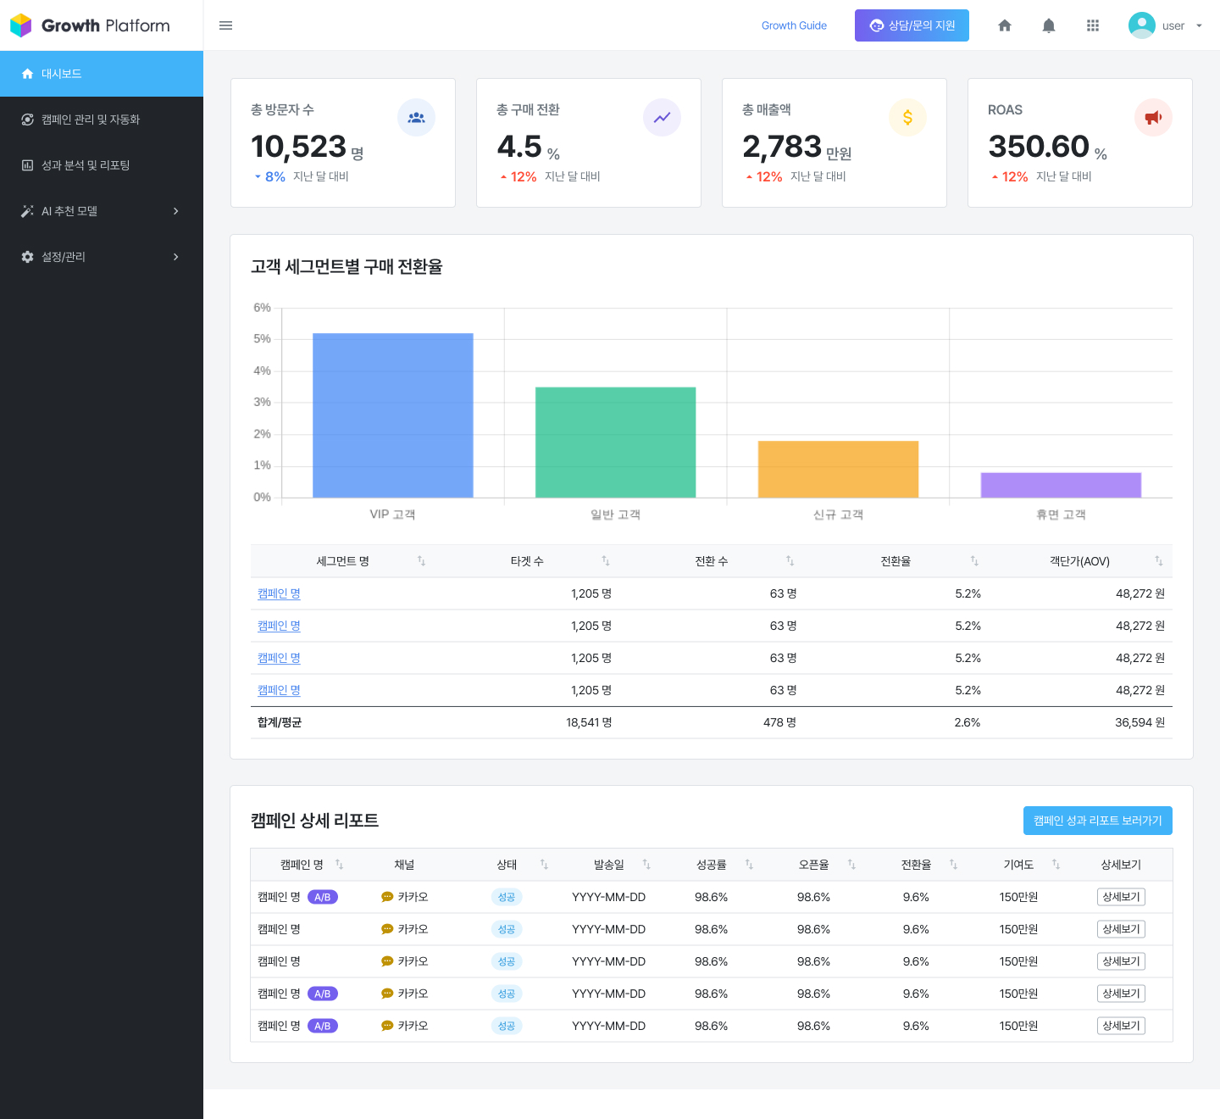Expand the 설정/관리 sidebar section
Image resolution: width=1220 pixels, height=1119 pixels.
tap(102, 257)
